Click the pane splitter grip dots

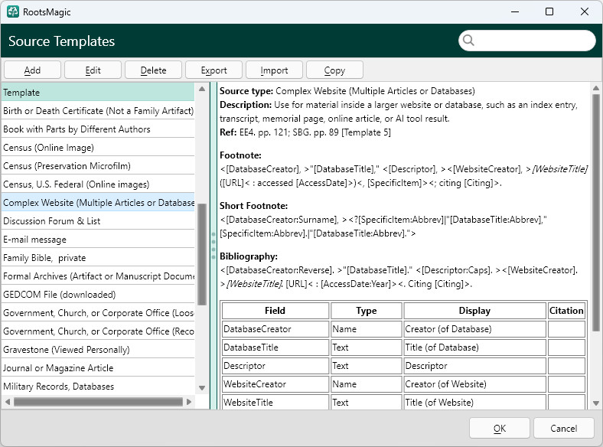click(x=213, y=246)
